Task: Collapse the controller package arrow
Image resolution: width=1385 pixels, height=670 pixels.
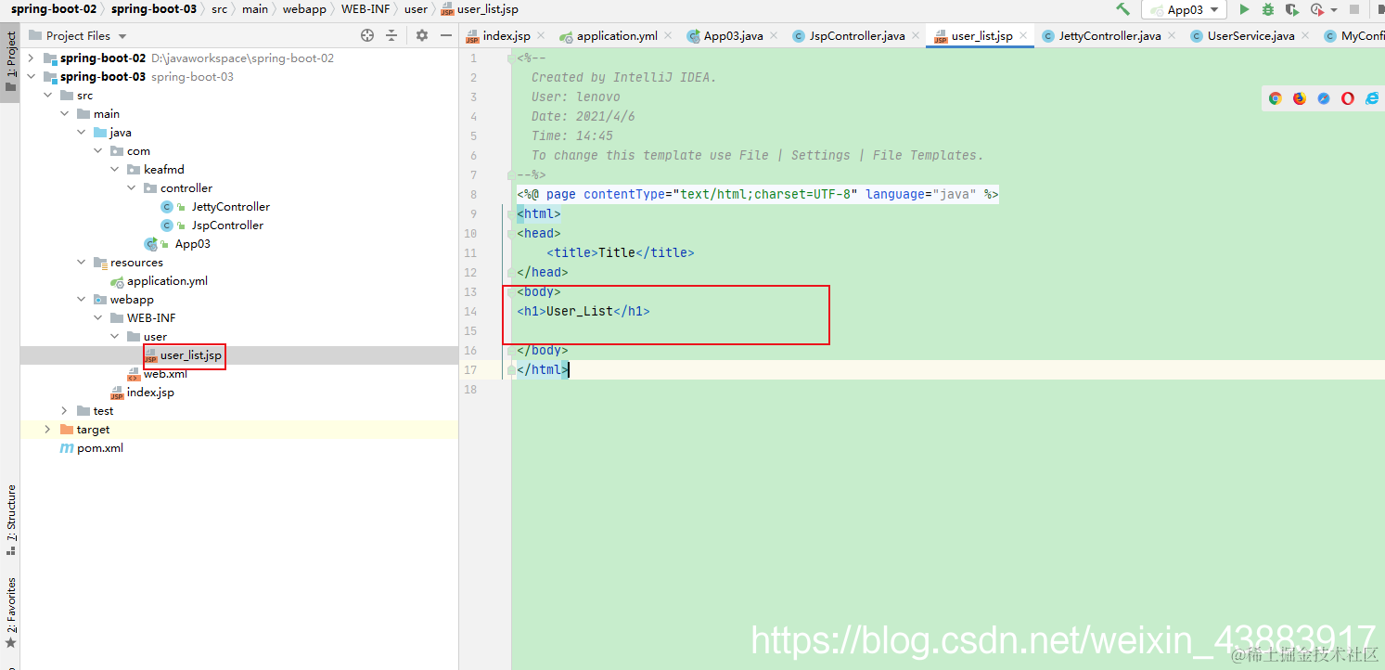Action: (x=132, y=187)
